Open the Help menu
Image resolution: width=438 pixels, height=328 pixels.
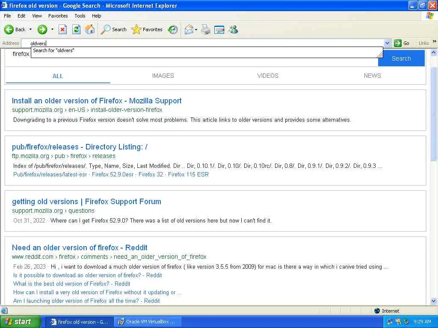point(96,16)
